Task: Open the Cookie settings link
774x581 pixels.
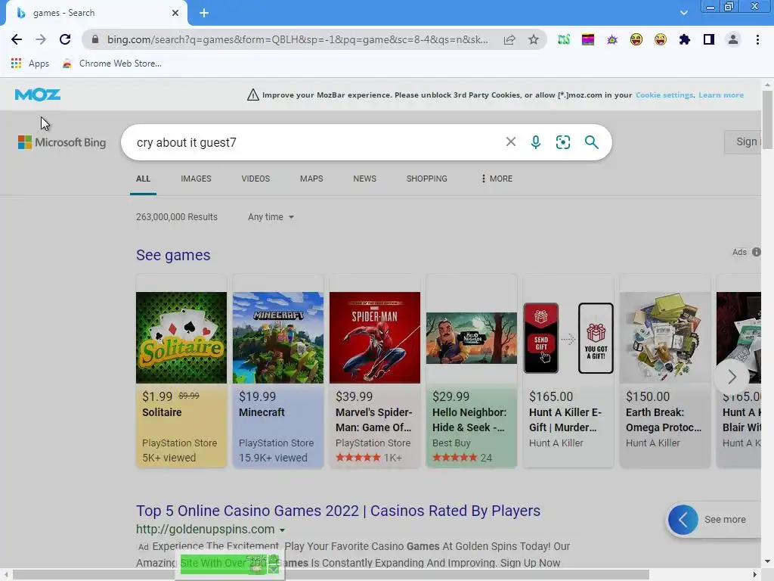Action: coord(664,95)
